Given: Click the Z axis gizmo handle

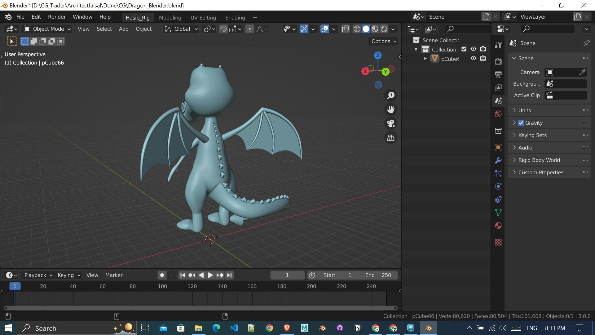Looking at the screenshot, I should [x=378, y=56].
